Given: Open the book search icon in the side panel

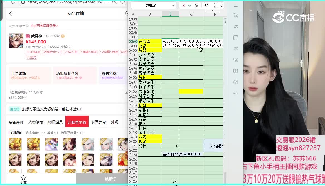Looking at the screenshot, I should point(236,71).
